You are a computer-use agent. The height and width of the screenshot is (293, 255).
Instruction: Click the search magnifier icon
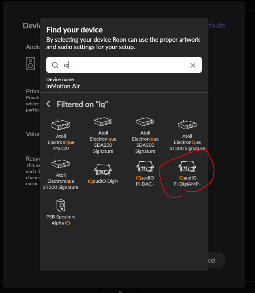click(55, 65)
